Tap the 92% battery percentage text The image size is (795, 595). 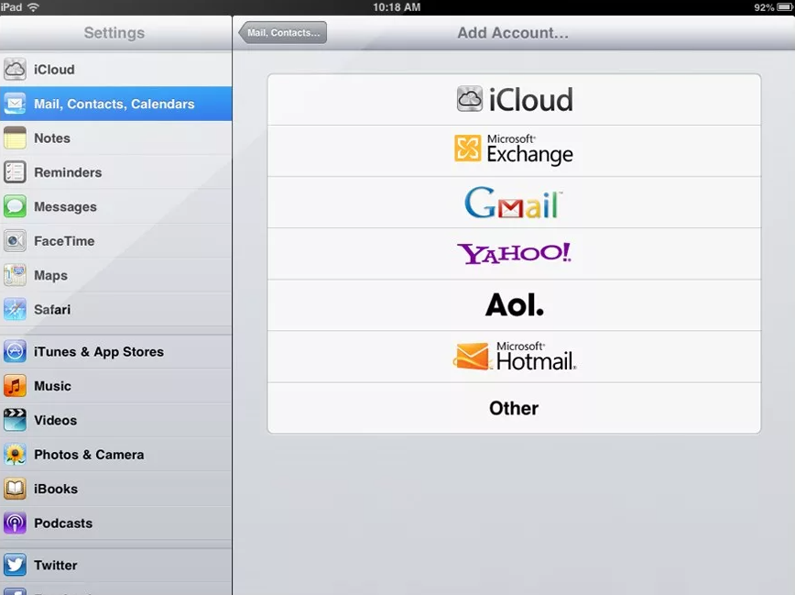[764, 7]
